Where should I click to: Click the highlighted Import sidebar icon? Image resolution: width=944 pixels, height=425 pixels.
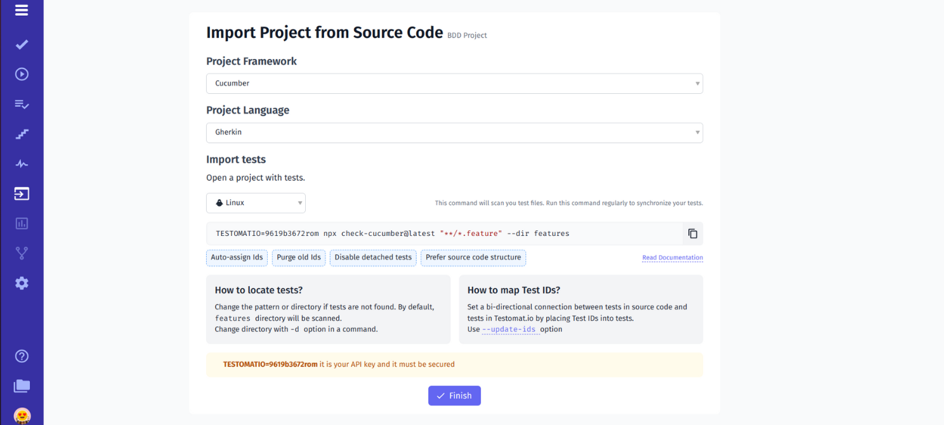pos(21,193)
